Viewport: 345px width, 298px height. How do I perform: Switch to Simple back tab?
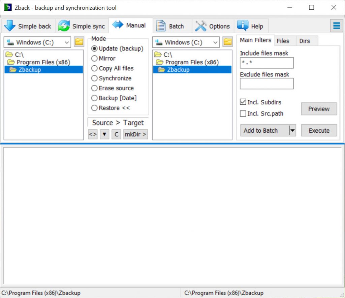[28, 26]
